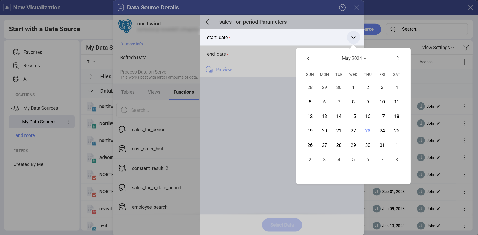Switch to the Tables tab
The height and width of the screenshot is (235, 478).
click(128, 92)
